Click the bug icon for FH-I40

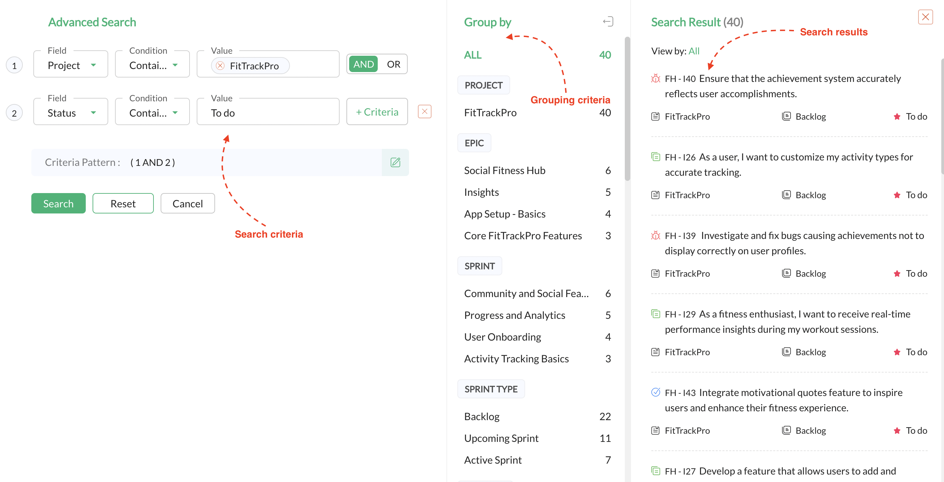(x=655, y=78)
